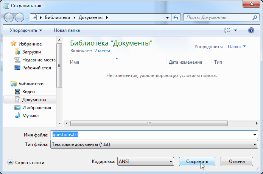
Task: Click the search magnifier icon
Action: [255, 17]
